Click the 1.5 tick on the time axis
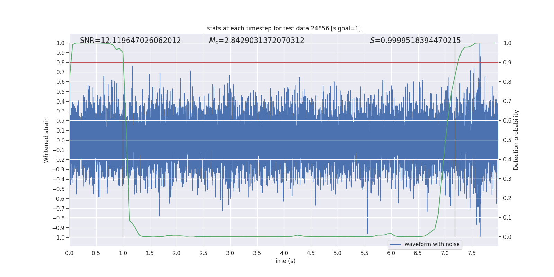Screen dimensions: 554x277 150,253
